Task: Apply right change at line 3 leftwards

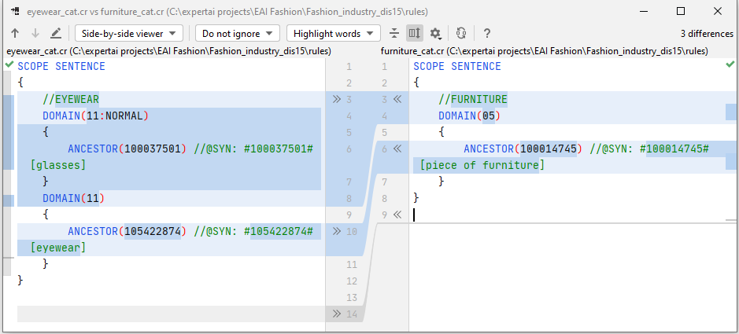Action: click(x=397, y=100)
